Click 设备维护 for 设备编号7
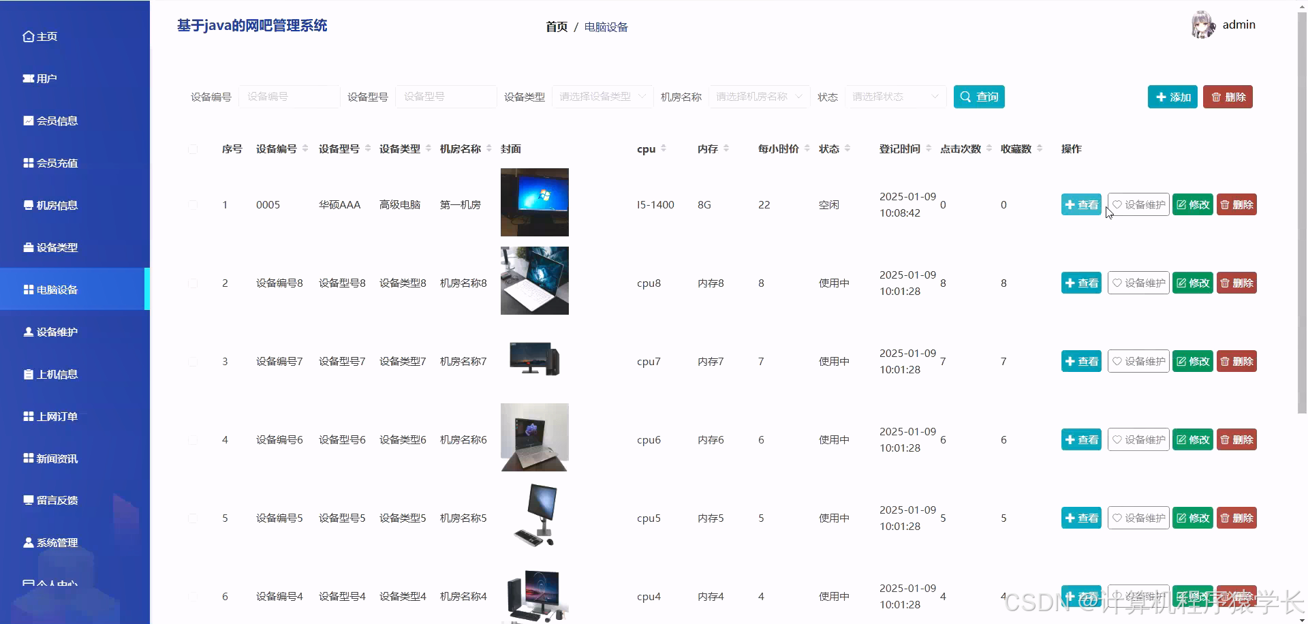The width and height of the screenshot is (1308, 624). click(x=1138, y=361)
